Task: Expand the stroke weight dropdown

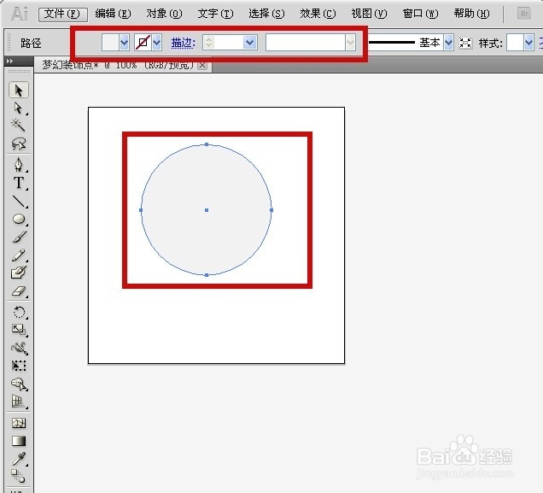Action: [x=249, y=43]
